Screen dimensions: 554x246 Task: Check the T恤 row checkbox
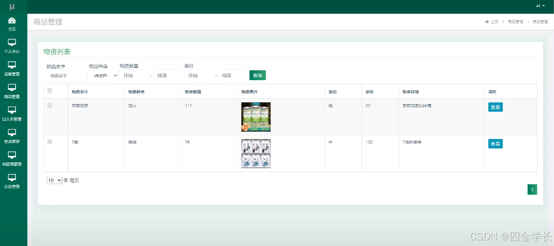point(50,142)
